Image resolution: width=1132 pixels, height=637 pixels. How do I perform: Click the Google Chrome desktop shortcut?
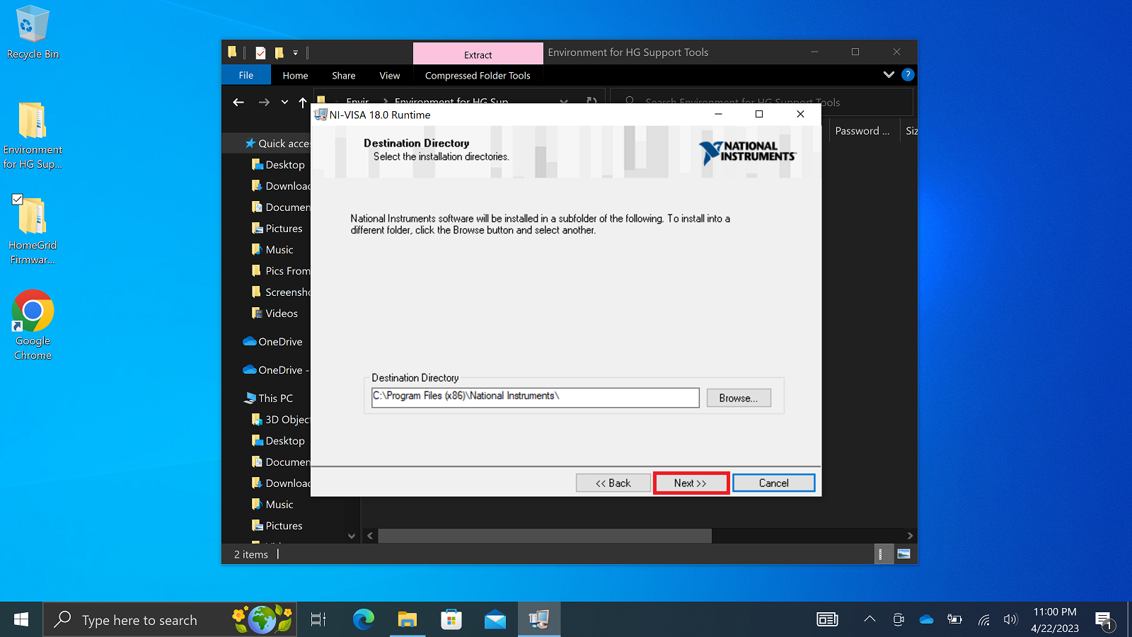tap(33, 326)
